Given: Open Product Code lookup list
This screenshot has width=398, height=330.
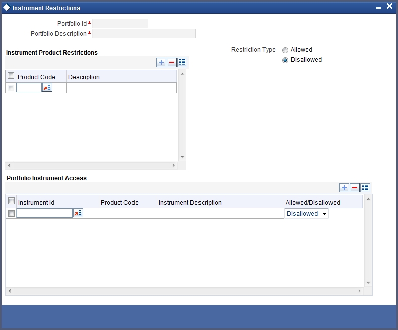Looking at the screenshot, I should (x=47, y=88).
